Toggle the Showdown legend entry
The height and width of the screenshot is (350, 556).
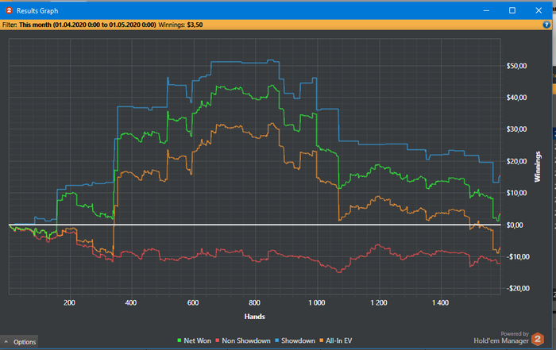click(295, 340)
